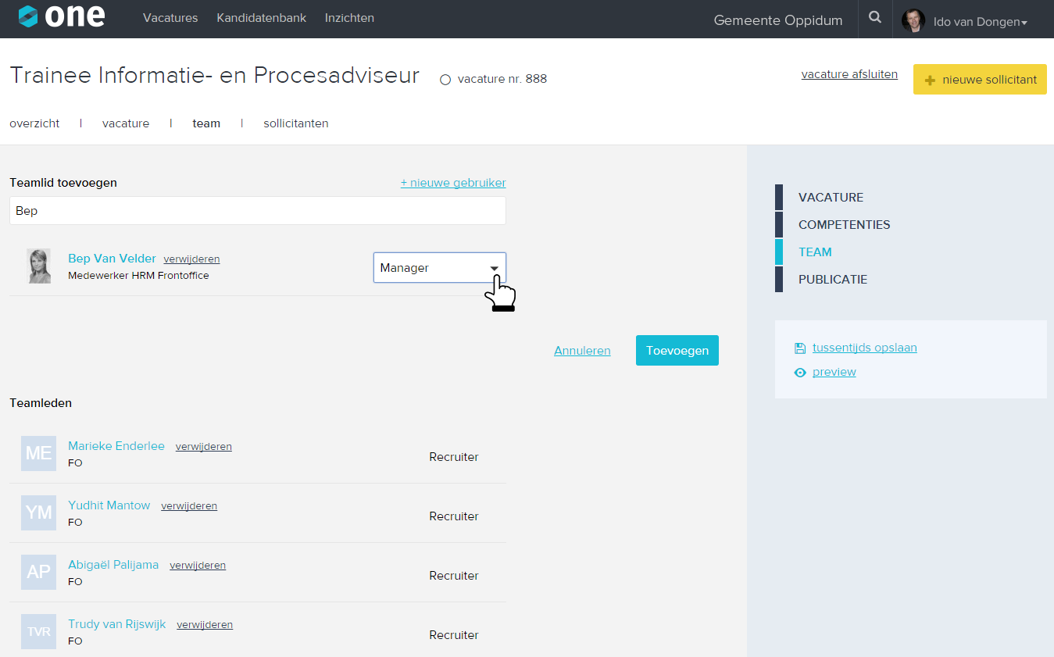Click the Annuleren link

(582, 351)
